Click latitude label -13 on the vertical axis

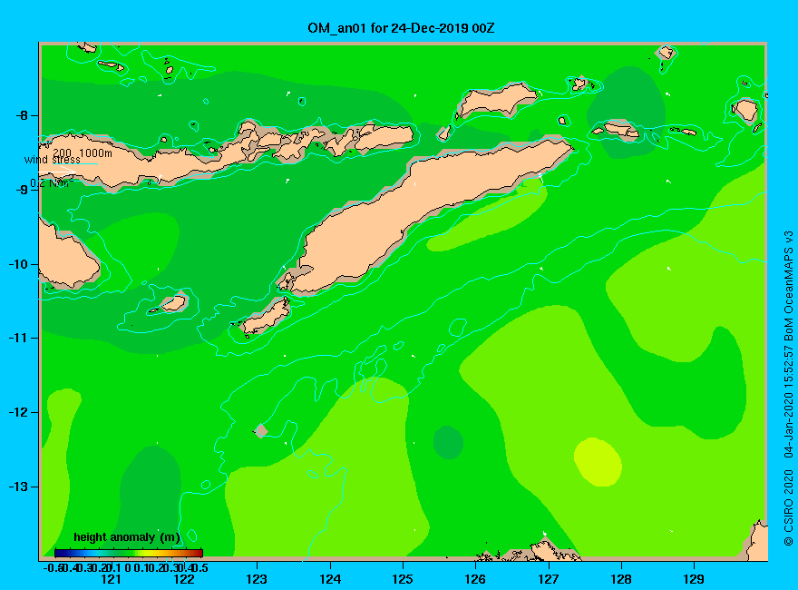tap(19, 487)
